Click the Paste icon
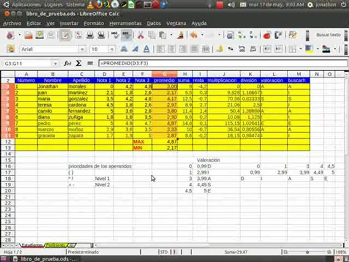Image resolution: width=349 pixels, height=262 pixels. (x=163, y=35)
